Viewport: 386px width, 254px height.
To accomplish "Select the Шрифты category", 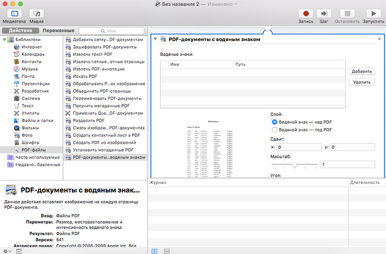I will point(30,143).
